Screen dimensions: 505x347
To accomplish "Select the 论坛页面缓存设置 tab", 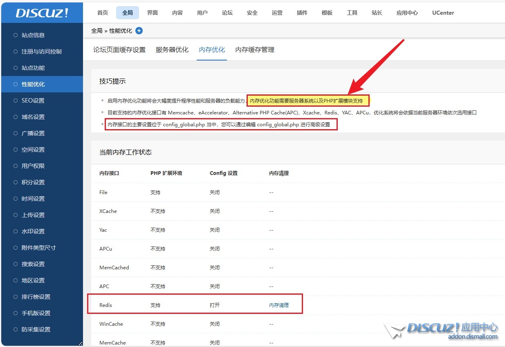I will [x=119, y=50].
